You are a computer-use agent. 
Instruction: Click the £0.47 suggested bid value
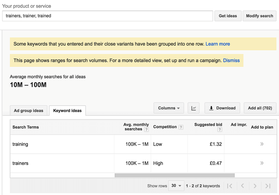(216, 163)
